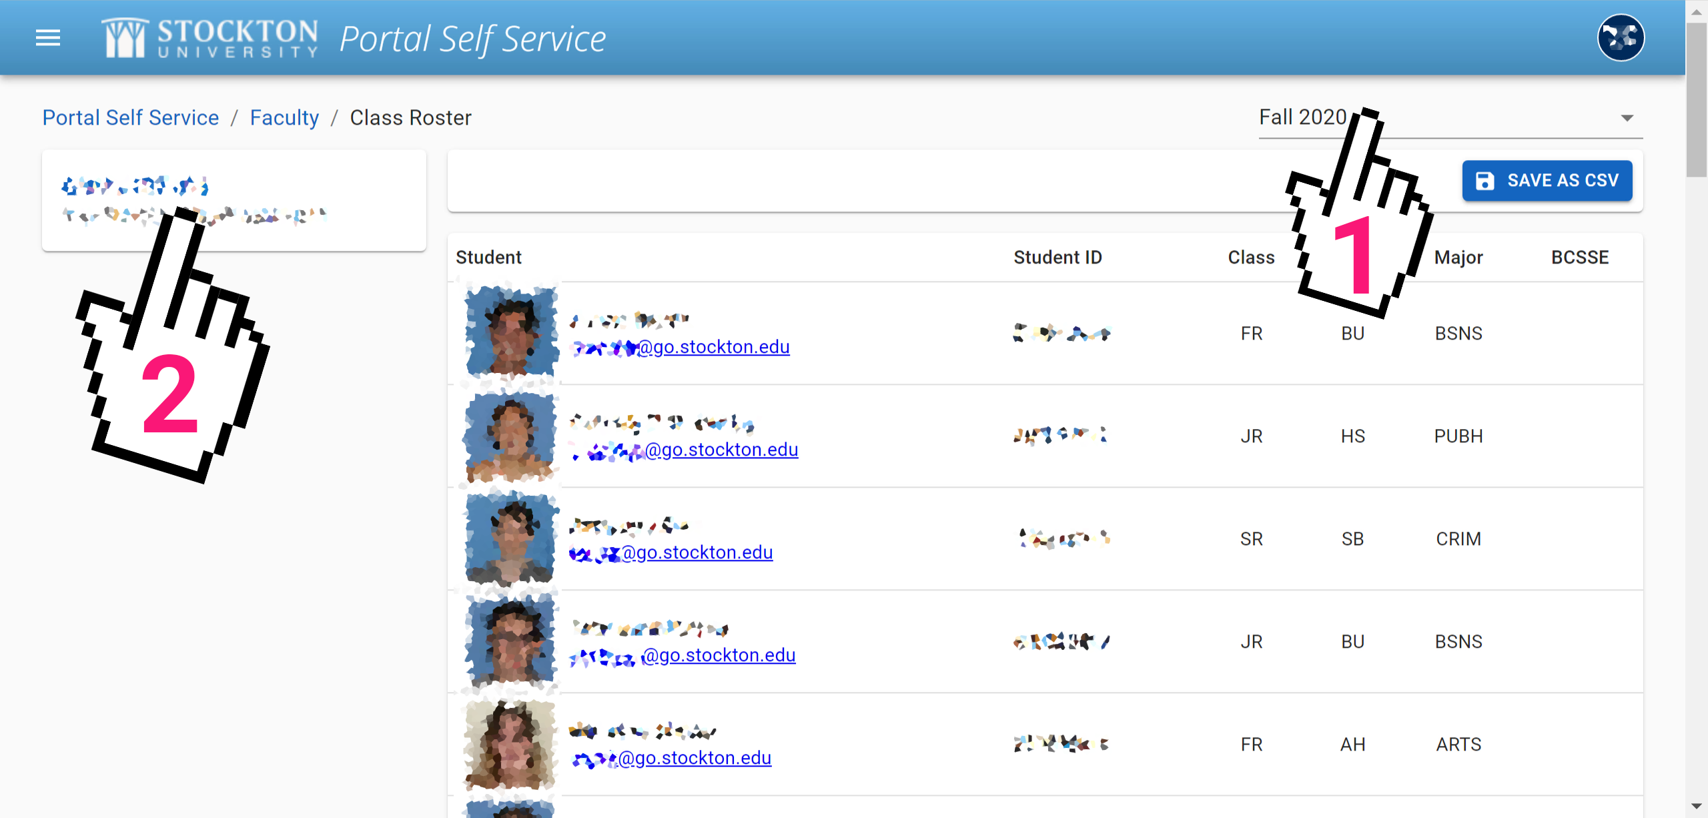Open the user profile avatar menu
Image resolution: width=1708 pixels, height=818 pixels.
point(1621,38)
